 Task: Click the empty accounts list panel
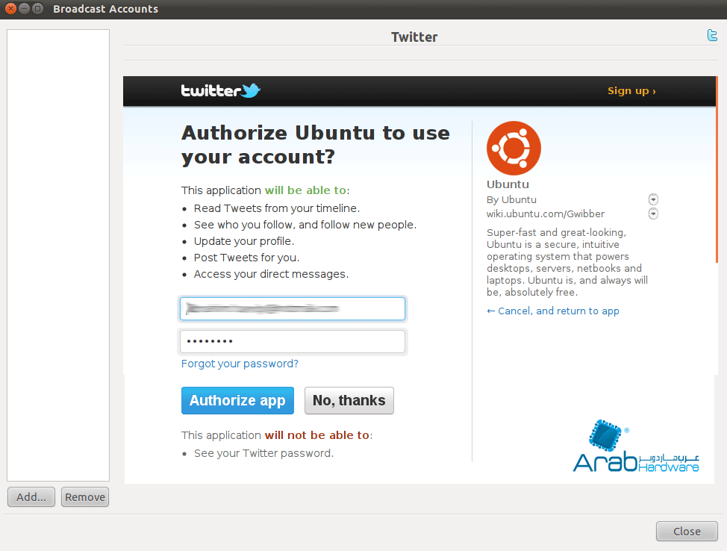(x=58, y=255)
